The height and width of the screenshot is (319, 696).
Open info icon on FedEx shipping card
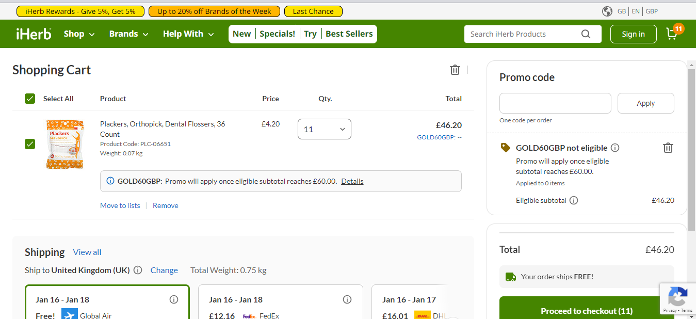[347, 299]
